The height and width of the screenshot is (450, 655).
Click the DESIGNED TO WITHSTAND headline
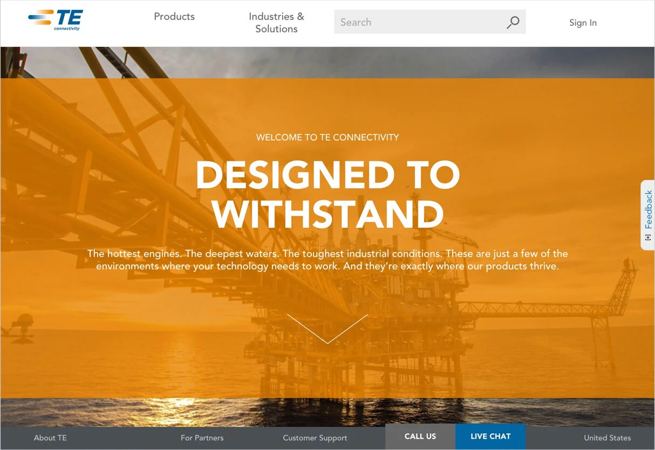[327, 194]
